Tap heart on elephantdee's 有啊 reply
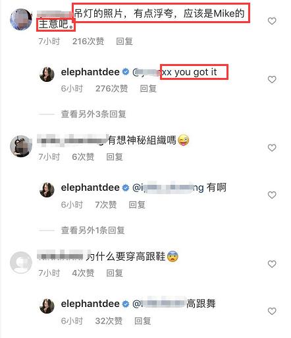Screen dimensions: 291x338 pyautogui.click(x=272, y=195)
